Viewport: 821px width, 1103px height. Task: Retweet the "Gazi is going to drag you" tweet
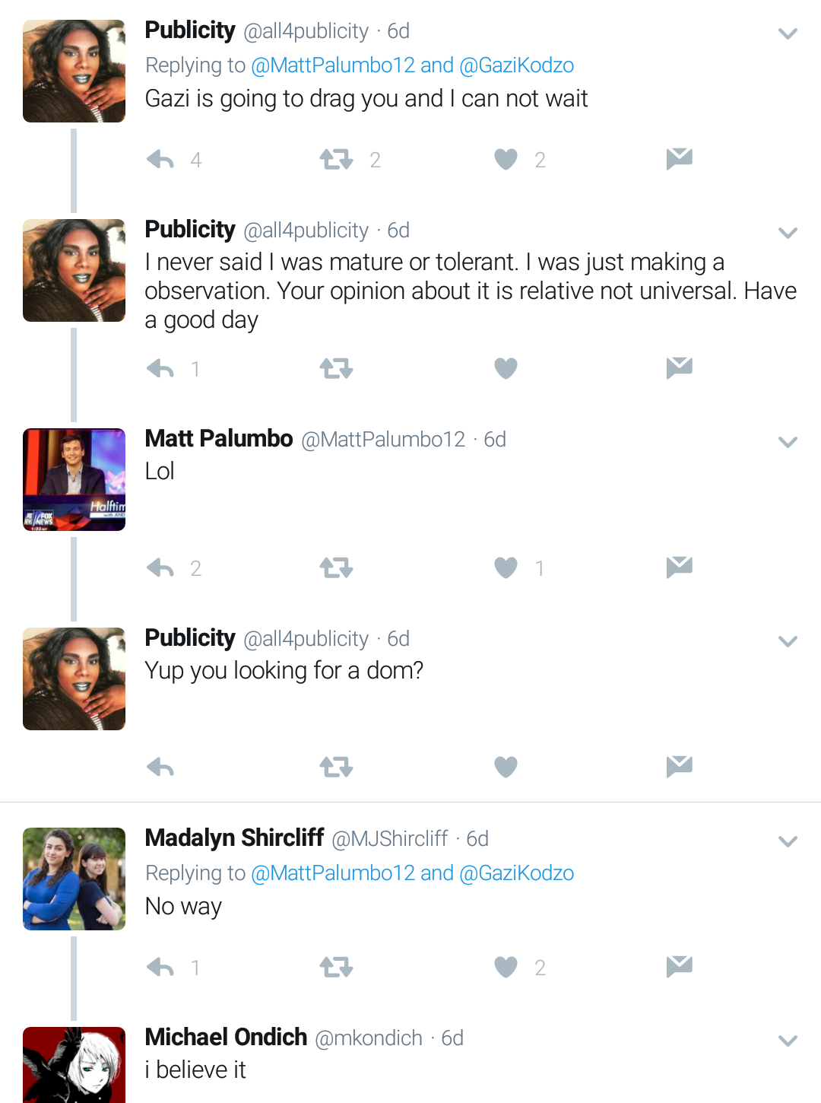pyautogui.click(x=336, y=160)
